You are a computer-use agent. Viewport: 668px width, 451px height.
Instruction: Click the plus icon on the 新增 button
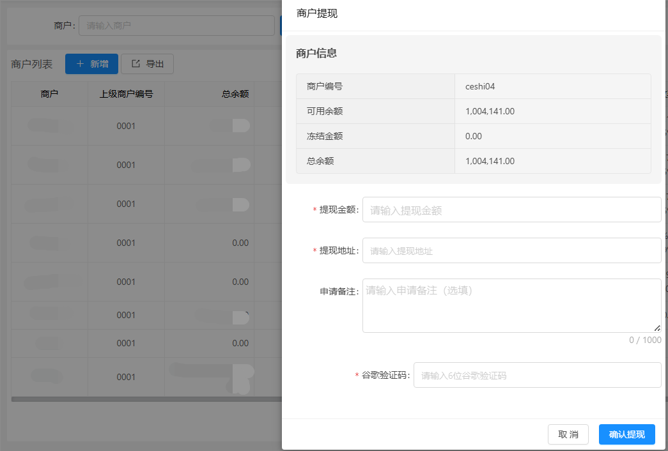(x=81, y=63)
